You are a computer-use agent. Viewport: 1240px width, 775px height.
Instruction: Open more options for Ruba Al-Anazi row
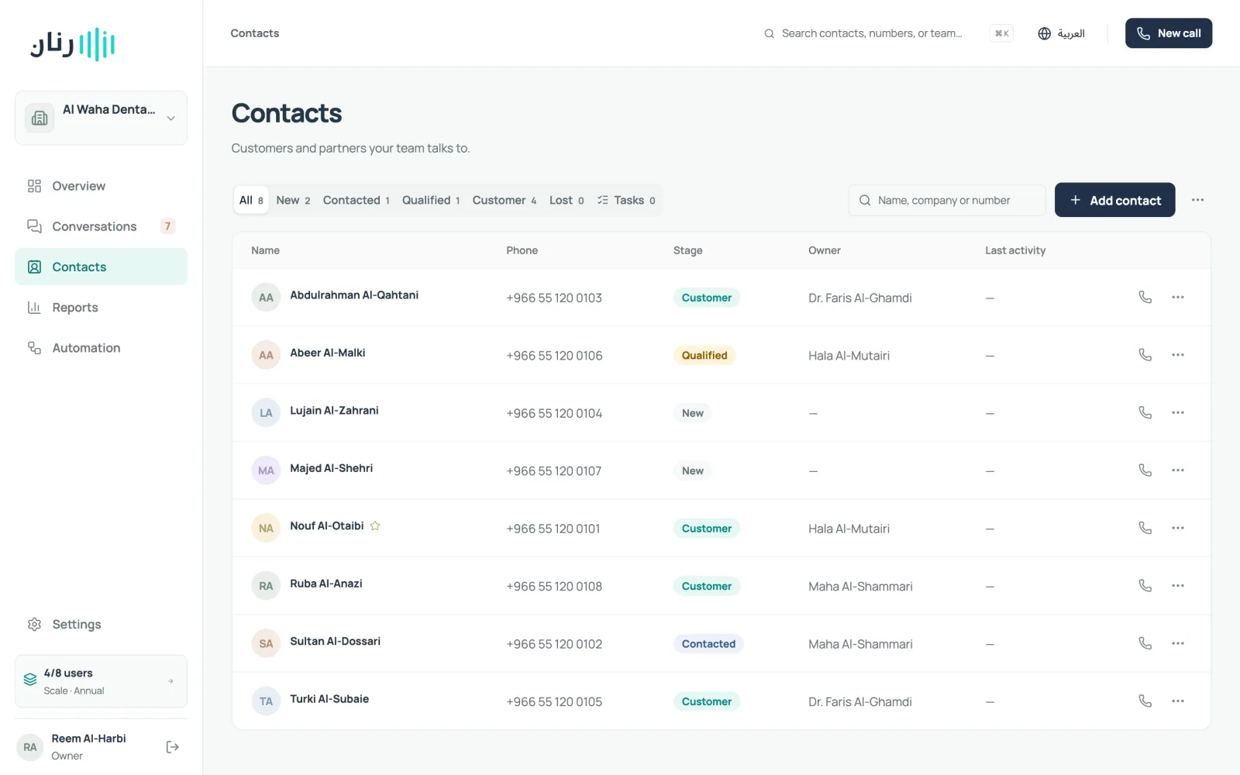[1178, 586]
